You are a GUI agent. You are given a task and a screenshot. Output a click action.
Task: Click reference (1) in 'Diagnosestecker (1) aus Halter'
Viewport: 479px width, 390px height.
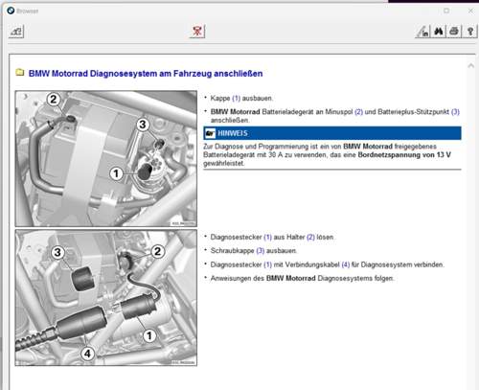[x=267, y=237]
